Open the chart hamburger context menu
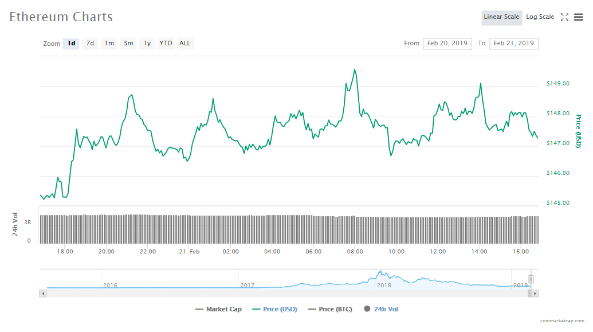The height and width of the screenshot is (332, 593). click(x=578, y=17)
